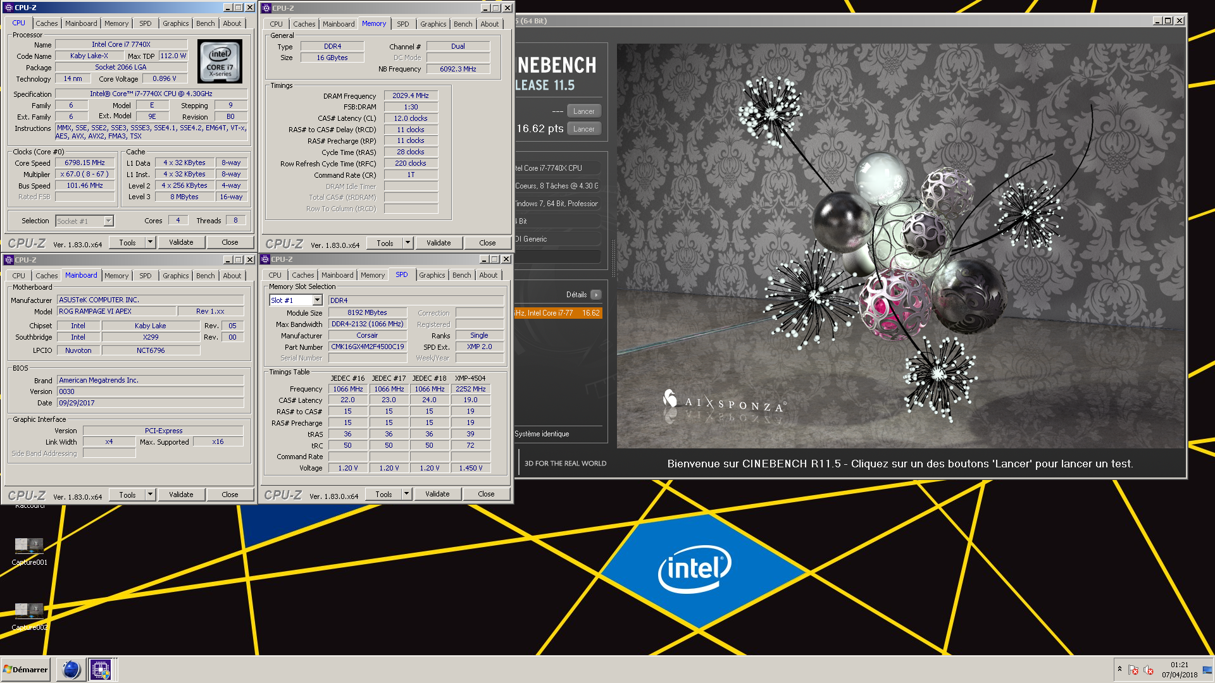Click CPU-Z title icon in top-left window
Image resolution: width=1215 pixels, height=683 pixels.
(x=9, y=8)
